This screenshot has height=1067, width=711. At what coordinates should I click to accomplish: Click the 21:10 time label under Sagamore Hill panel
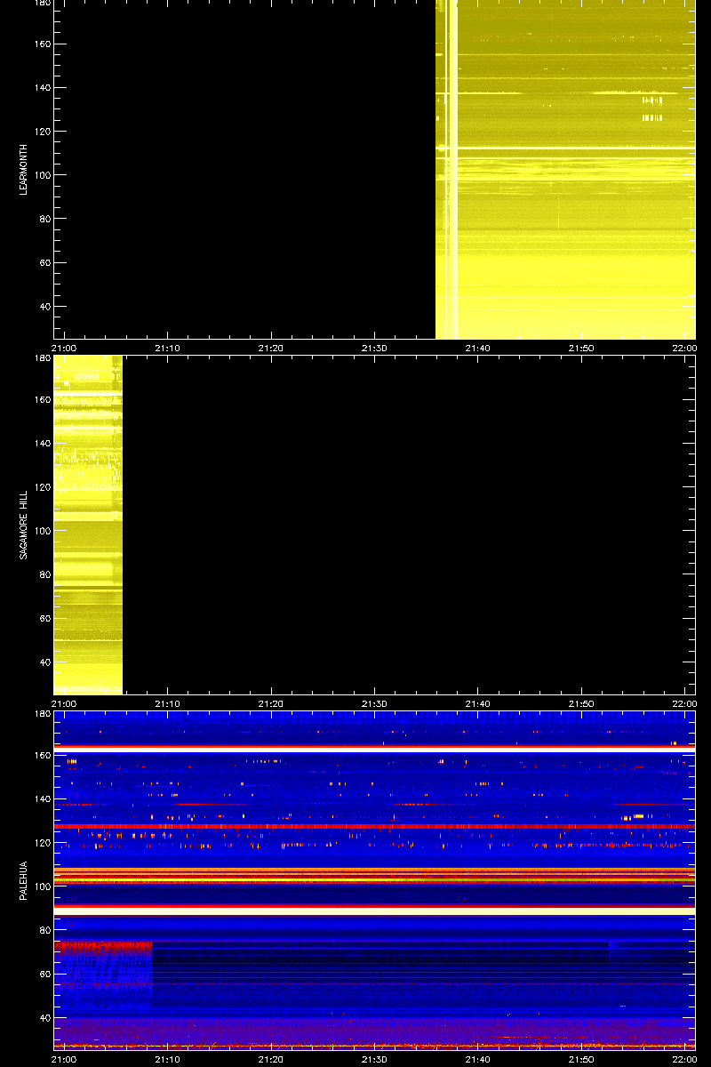(x=168, y=703)
